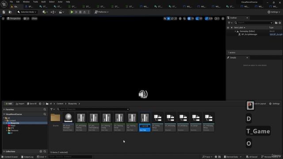Close the Outliner panel tab
The height and width of the screenshot is (159, 283).
[x=247, y=18]
